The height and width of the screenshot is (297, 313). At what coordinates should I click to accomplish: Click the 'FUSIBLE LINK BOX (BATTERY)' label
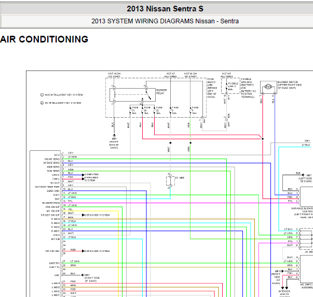247,82
